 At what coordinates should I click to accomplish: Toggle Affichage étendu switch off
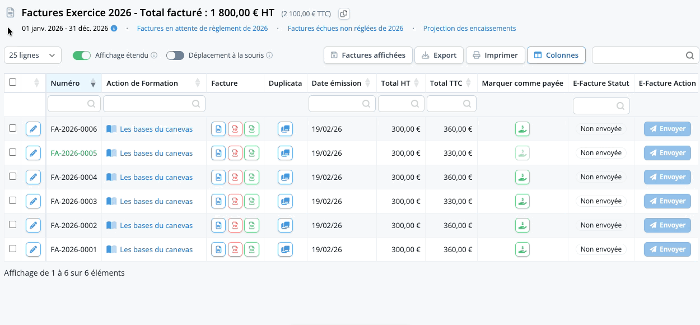[x=82, y=55]
